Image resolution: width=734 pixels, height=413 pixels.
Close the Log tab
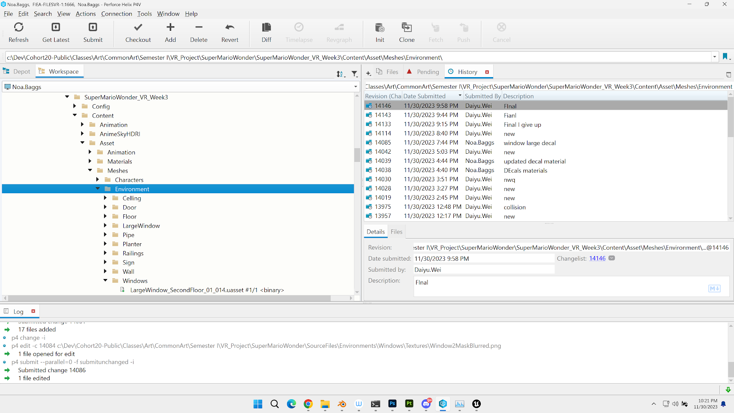(33, 311)
